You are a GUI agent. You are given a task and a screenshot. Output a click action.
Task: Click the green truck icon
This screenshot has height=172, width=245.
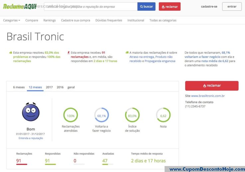tap(127, 52)
